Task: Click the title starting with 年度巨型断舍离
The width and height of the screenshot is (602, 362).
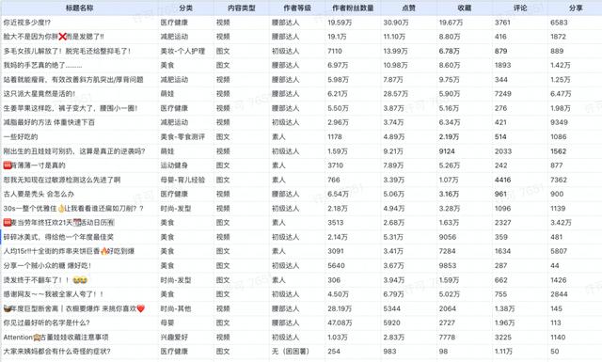Action: (73, 308)
